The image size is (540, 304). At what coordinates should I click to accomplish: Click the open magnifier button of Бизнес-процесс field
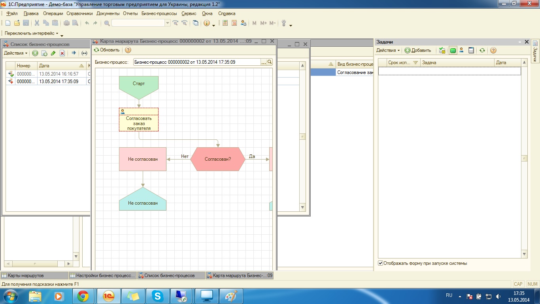click(x=270, y=62)
